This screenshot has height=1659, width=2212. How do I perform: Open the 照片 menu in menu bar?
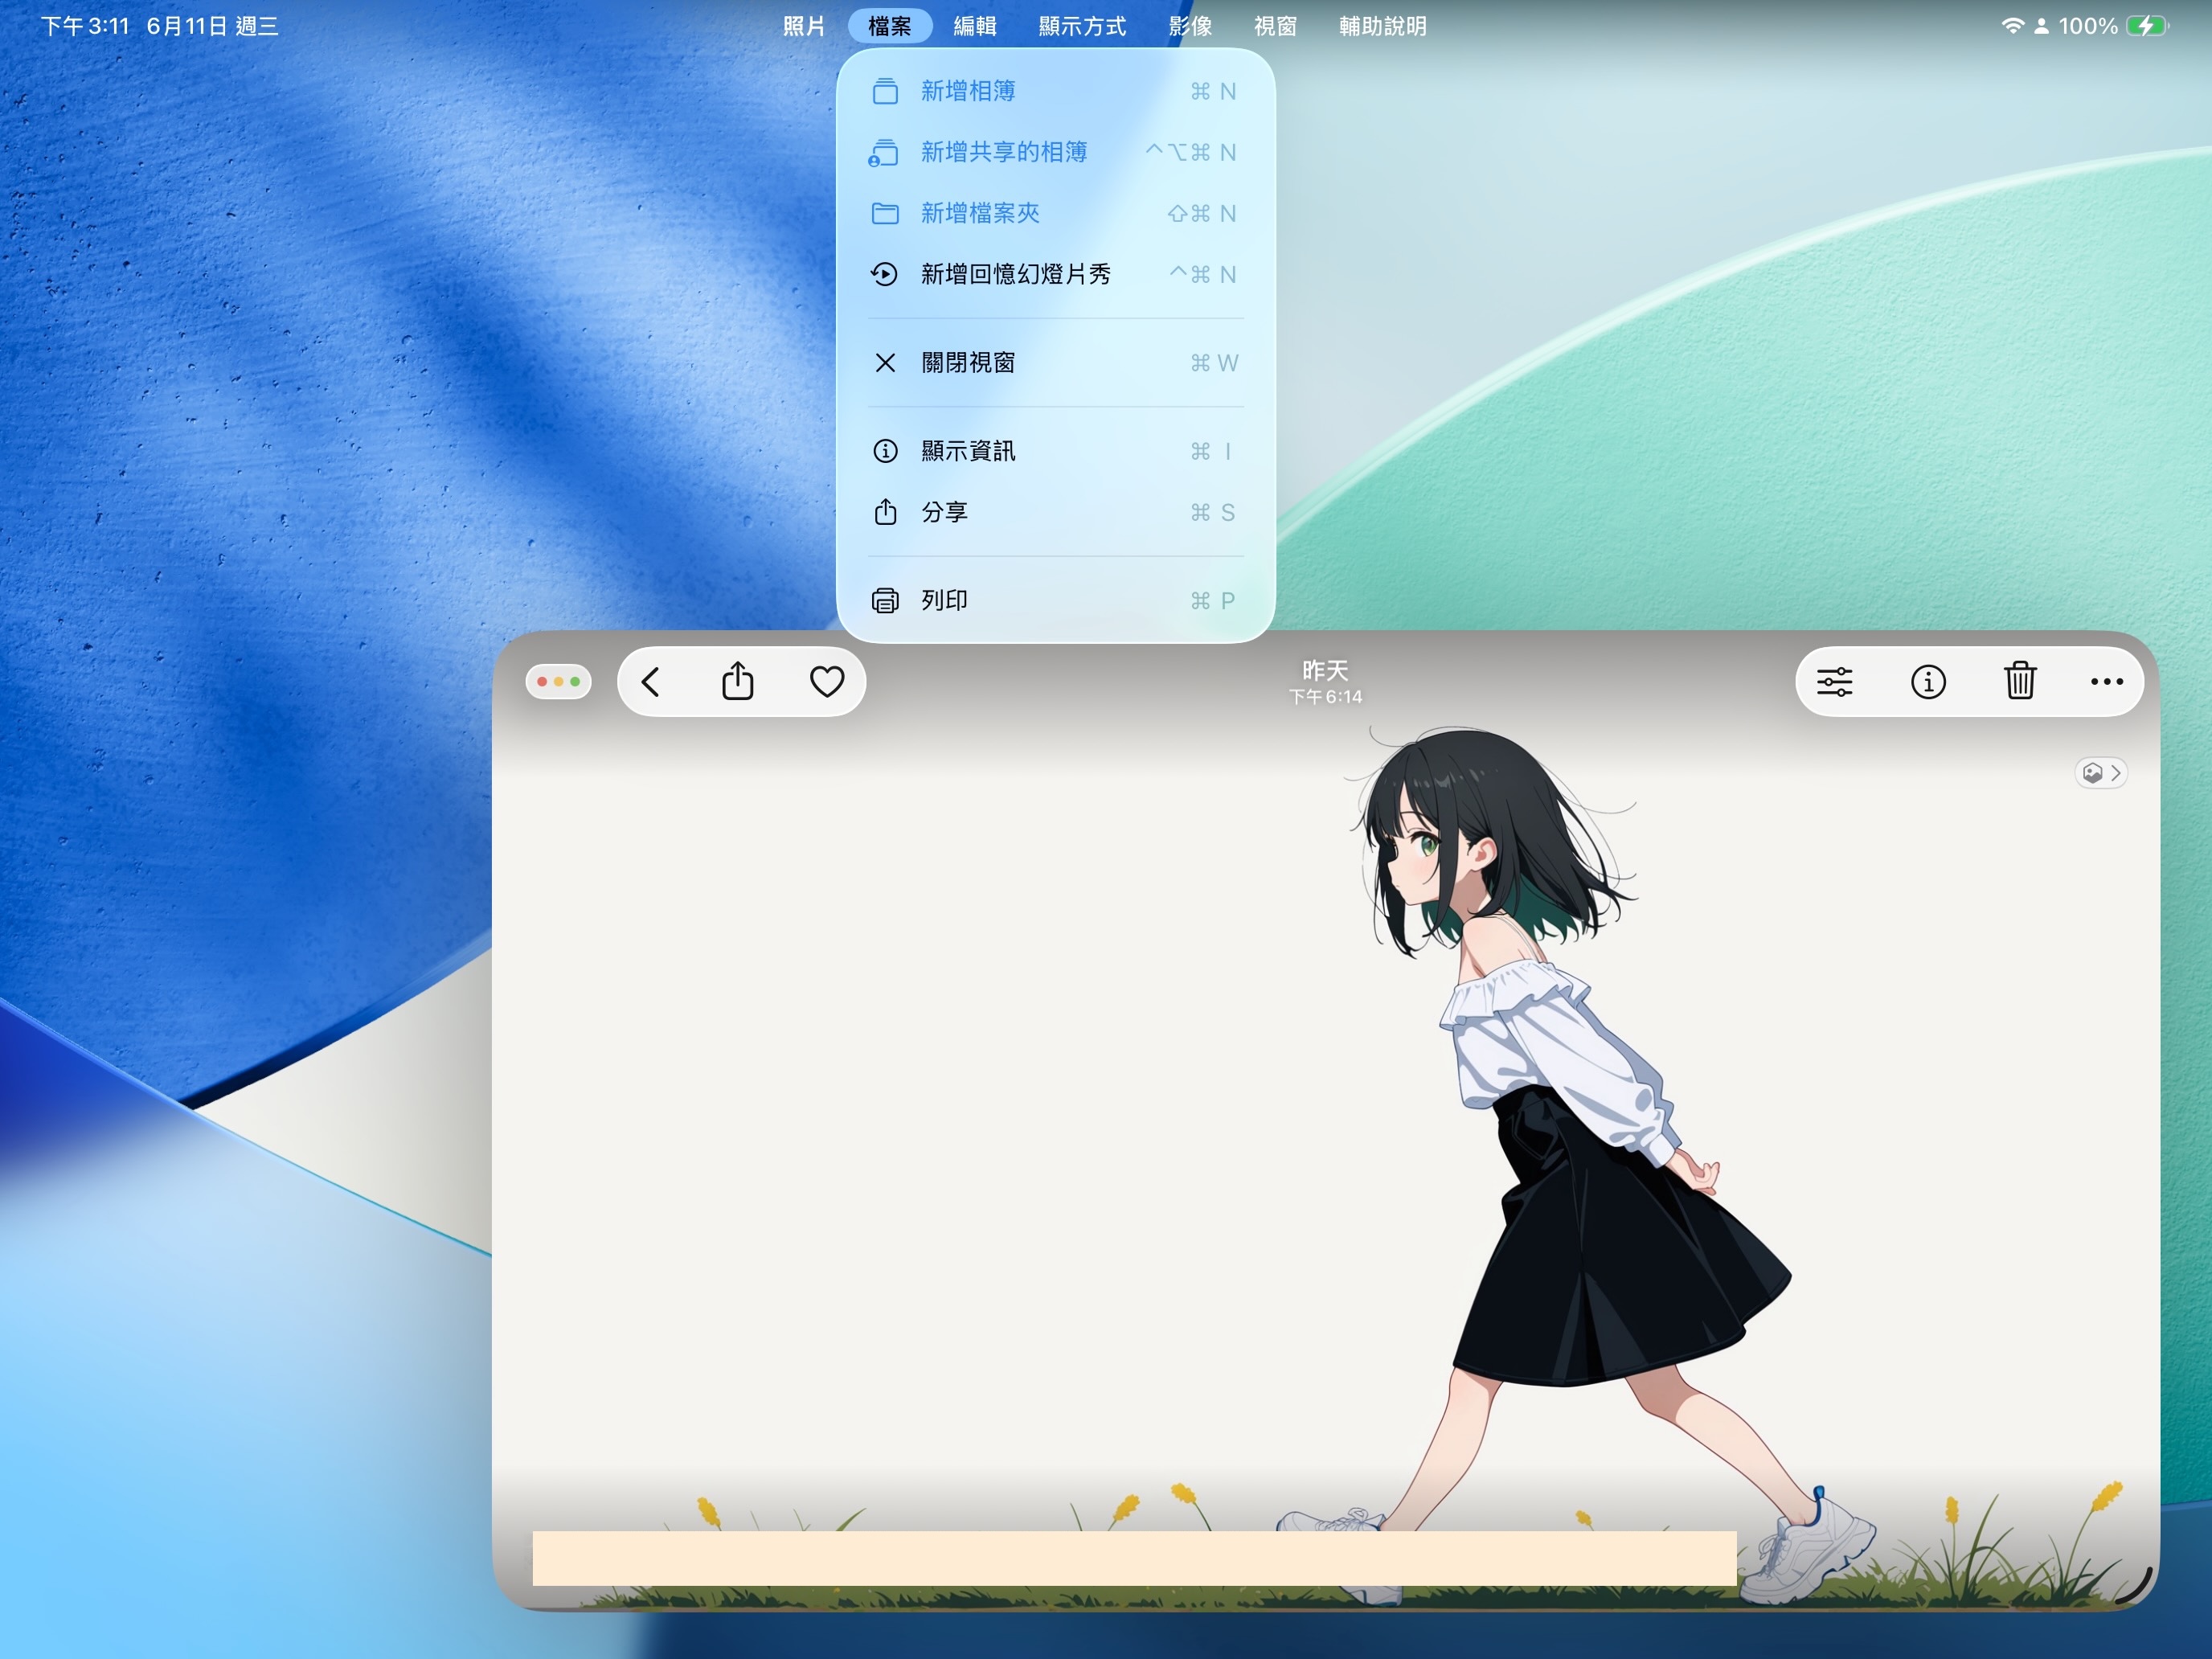803,26
